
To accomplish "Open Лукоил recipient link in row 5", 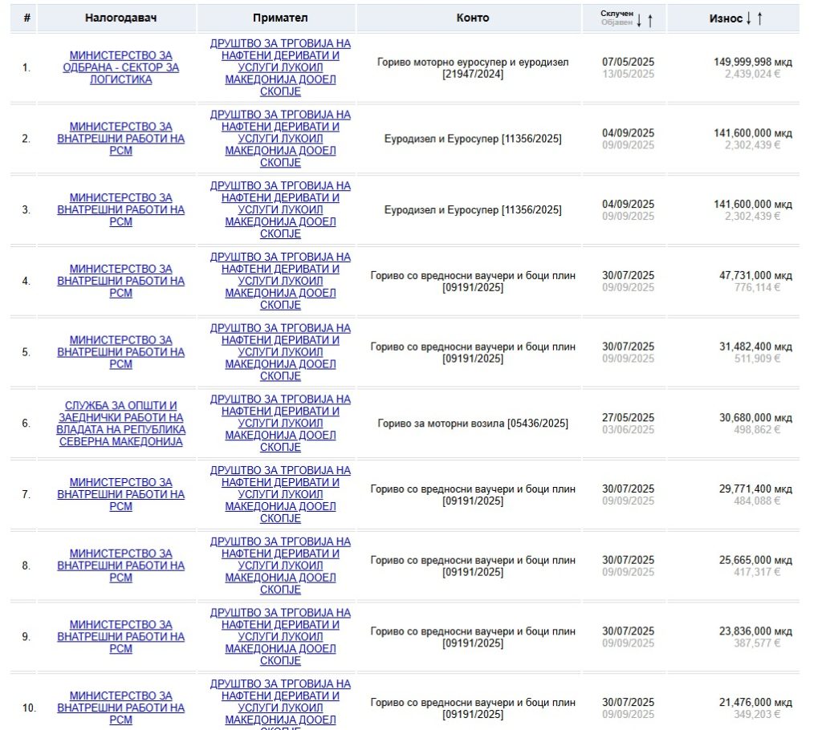I will click(x=280, y=352).
